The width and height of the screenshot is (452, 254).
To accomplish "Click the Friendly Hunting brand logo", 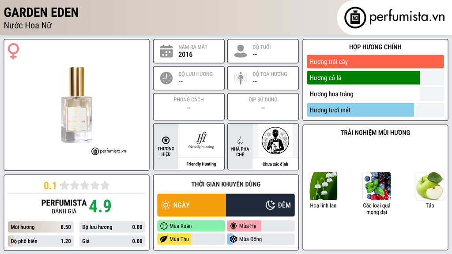I will [201, 141].
